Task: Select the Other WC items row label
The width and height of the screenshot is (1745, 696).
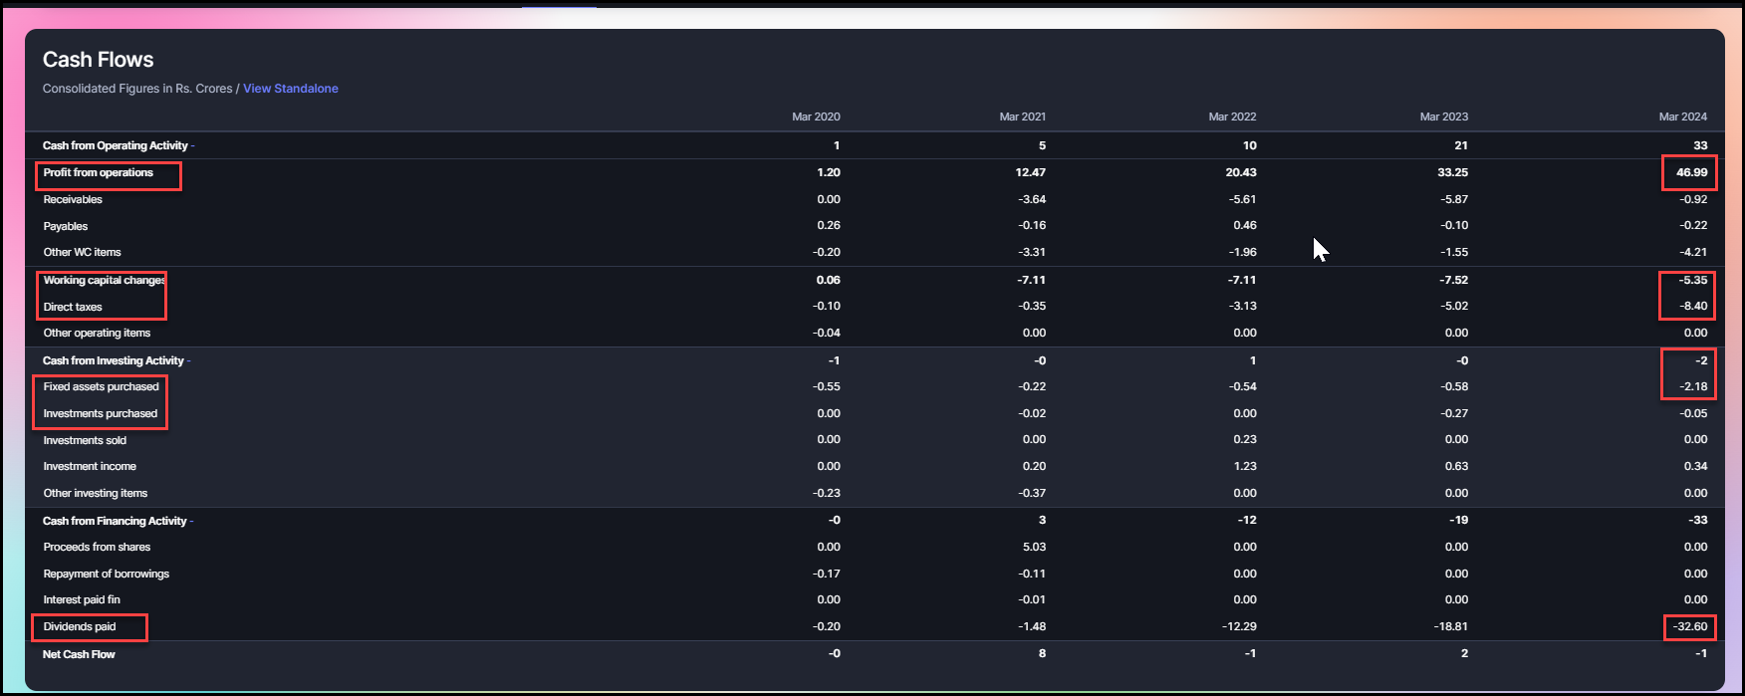Action: tap(82, 252)
